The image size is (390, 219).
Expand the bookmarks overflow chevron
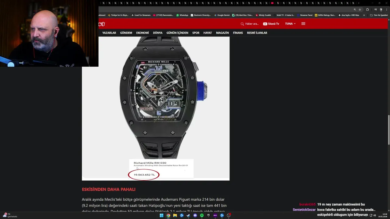tap(364, 15)
